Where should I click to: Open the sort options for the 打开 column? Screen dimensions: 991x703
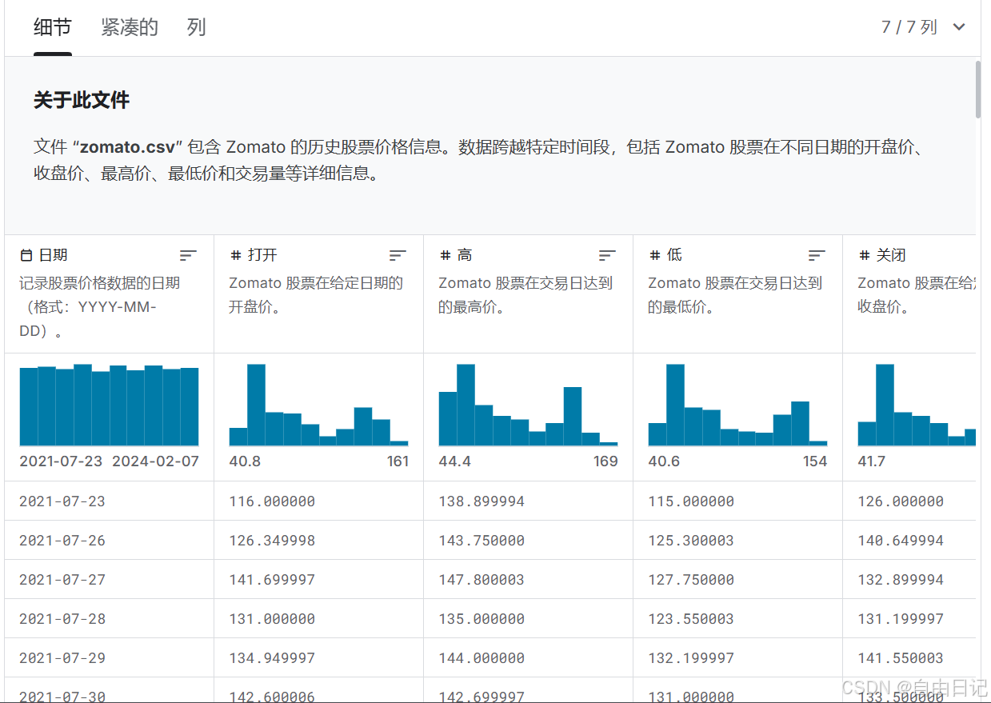[398, 255]
